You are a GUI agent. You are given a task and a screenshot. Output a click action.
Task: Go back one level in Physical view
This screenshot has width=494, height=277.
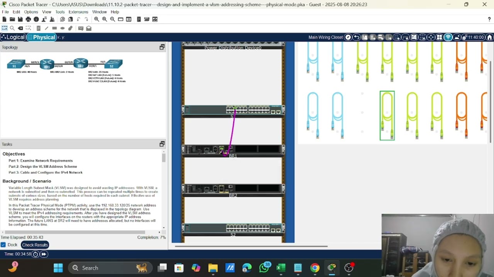357,37
